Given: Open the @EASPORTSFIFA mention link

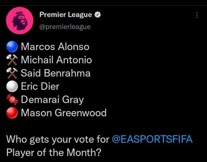Looking at the screenshot, I should [152, 139].
